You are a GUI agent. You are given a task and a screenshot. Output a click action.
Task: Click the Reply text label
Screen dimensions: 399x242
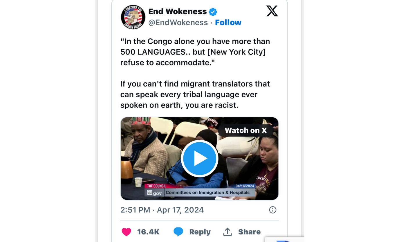pos(200,232)
